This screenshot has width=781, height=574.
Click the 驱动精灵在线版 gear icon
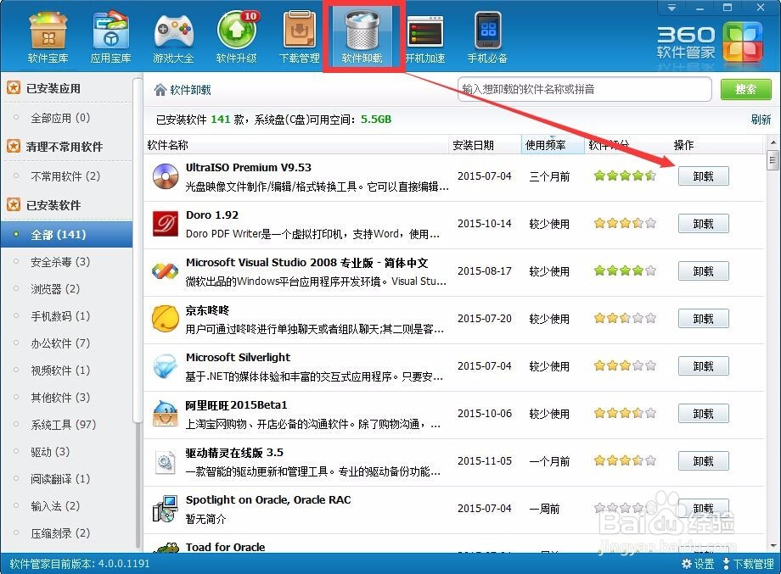165,462
